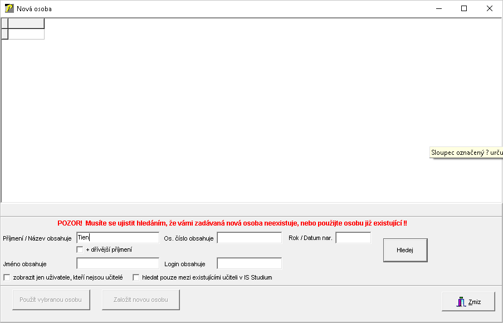Click the 'Os. číslo obsahuje' text box

point(249,238)
